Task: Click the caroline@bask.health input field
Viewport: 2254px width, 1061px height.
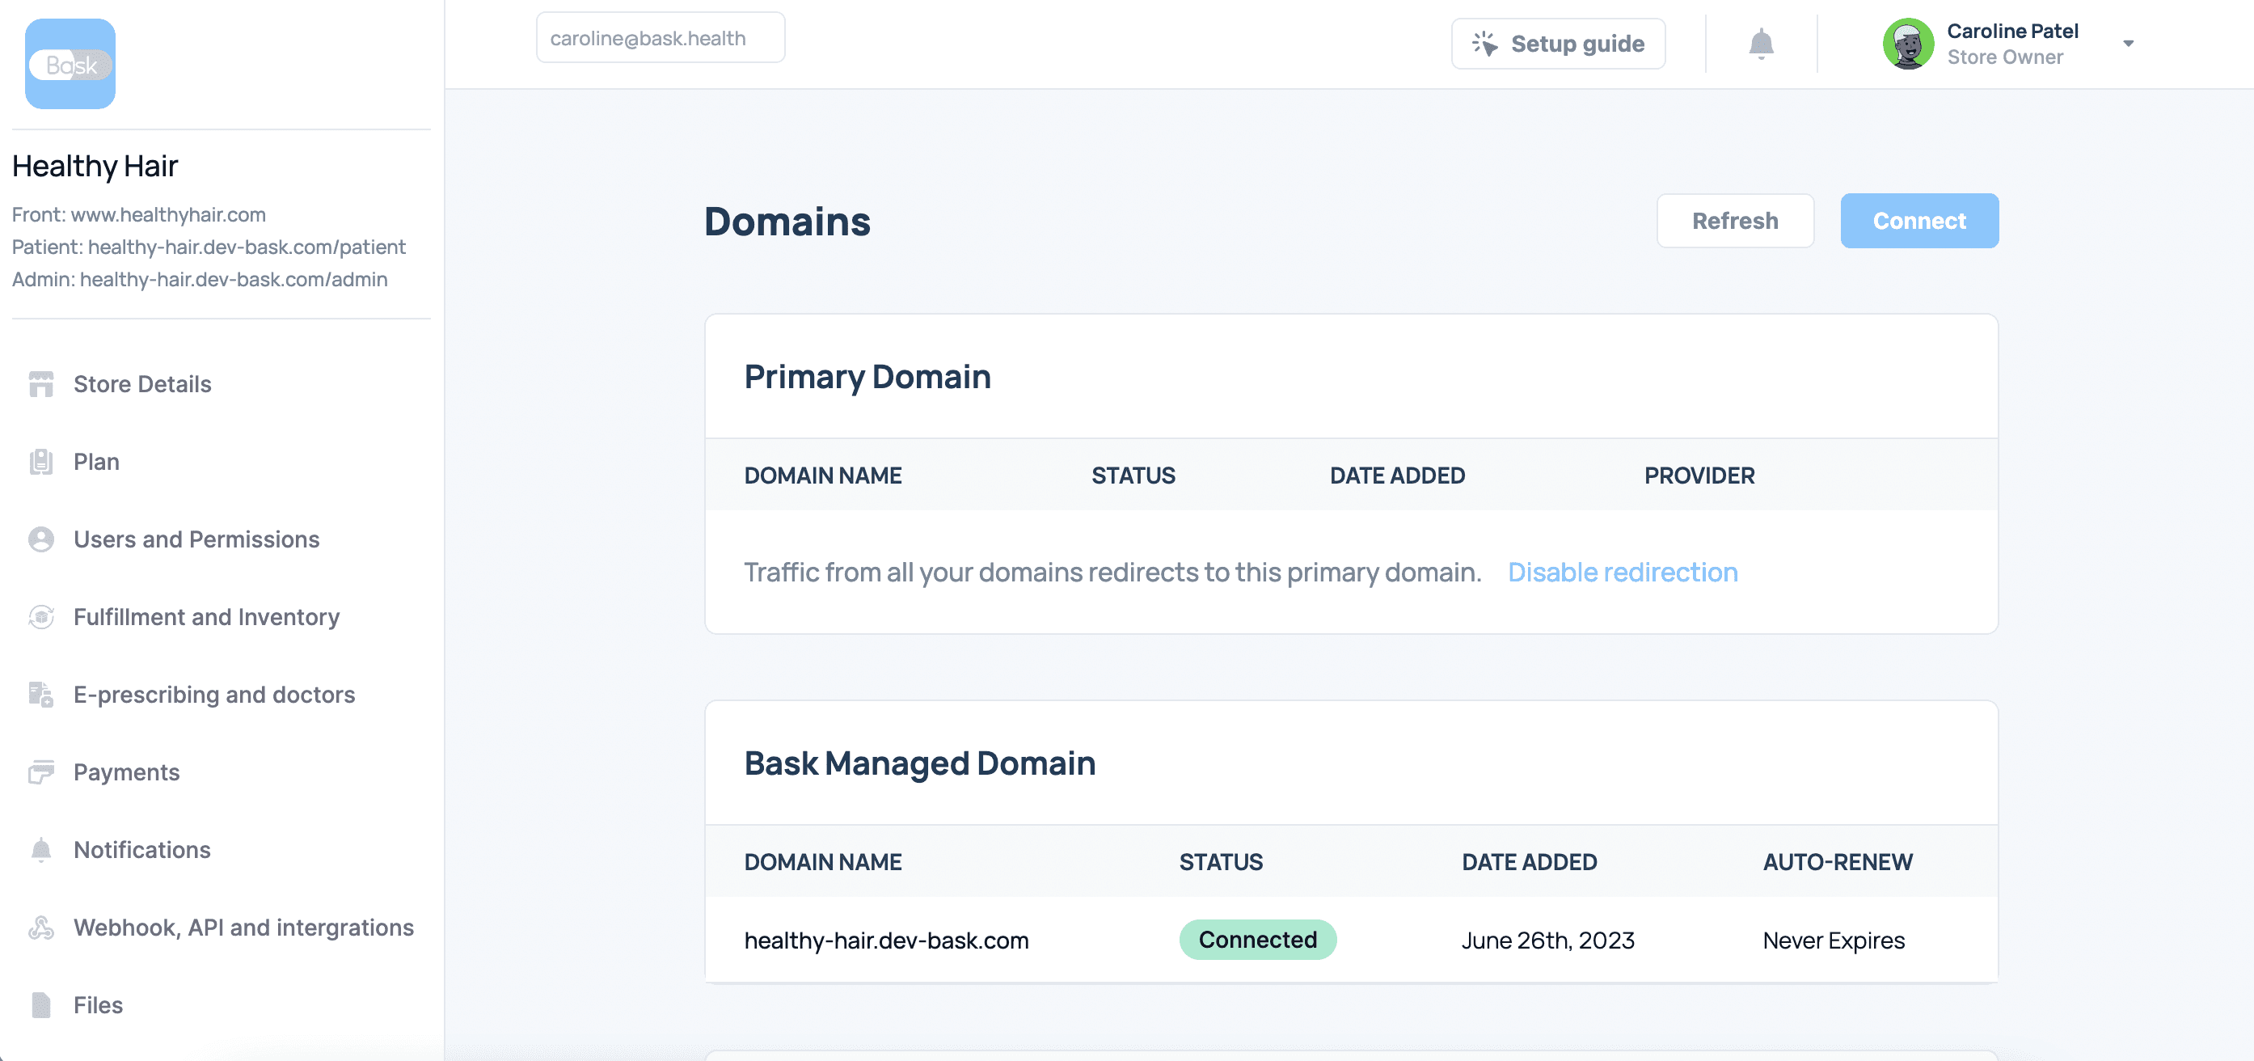Action: [x=660, y=39]
